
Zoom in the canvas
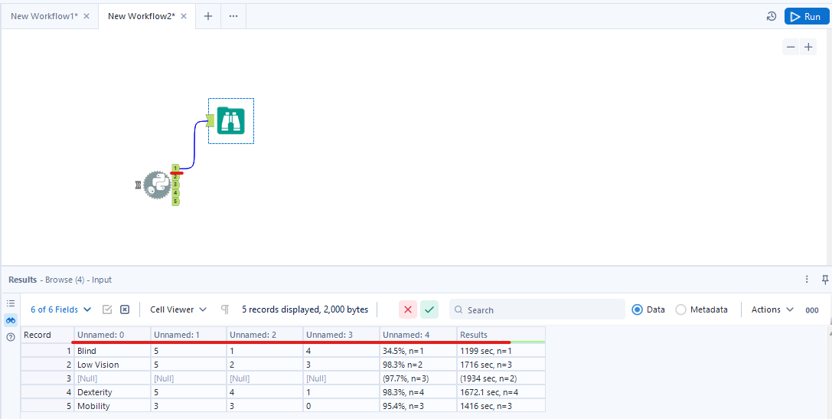(808, 47)
